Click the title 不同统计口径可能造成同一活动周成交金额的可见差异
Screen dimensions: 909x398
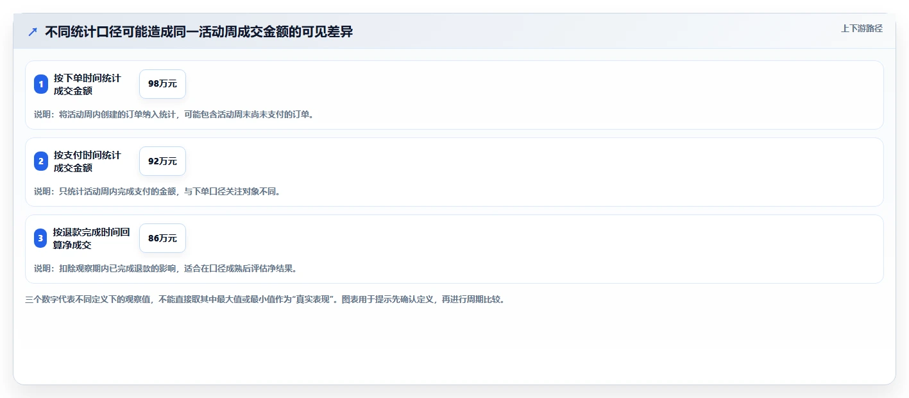199,31
